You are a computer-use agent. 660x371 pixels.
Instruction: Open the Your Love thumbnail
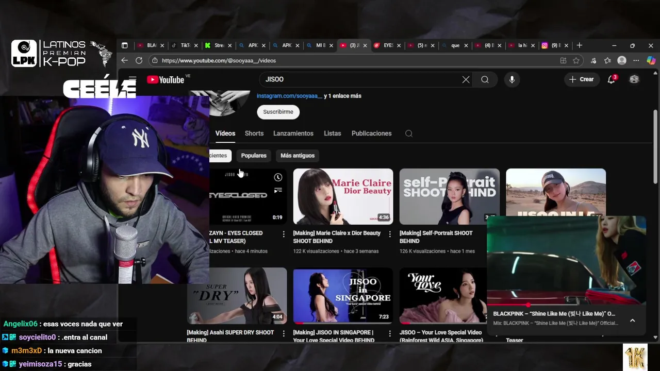tap(443, 296)
